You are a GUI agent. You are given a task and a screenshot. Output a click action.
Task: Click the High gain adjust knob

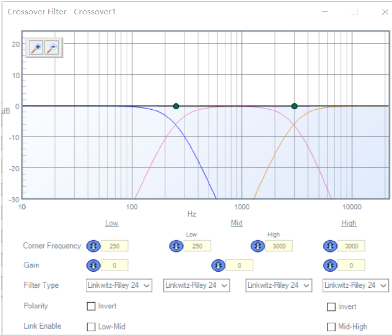click(x=330, y=266)
